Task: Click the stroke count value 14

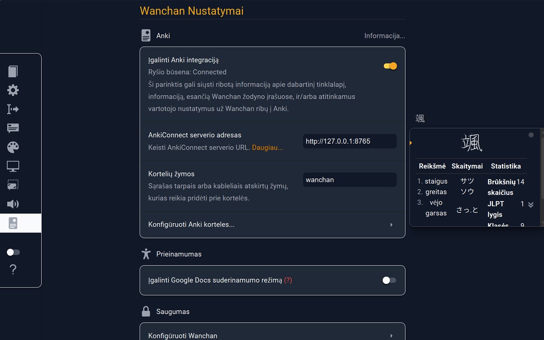Action: tap(521, 182)
